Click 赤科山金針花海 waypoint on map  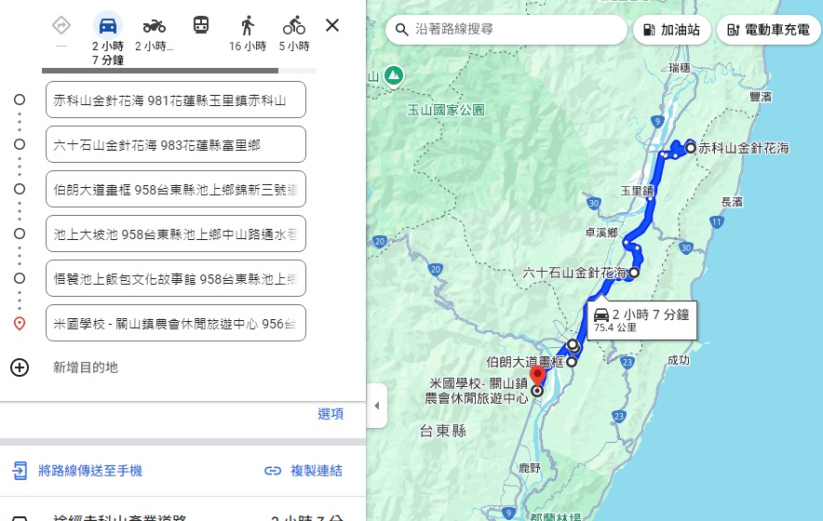[x=691, y=148]
